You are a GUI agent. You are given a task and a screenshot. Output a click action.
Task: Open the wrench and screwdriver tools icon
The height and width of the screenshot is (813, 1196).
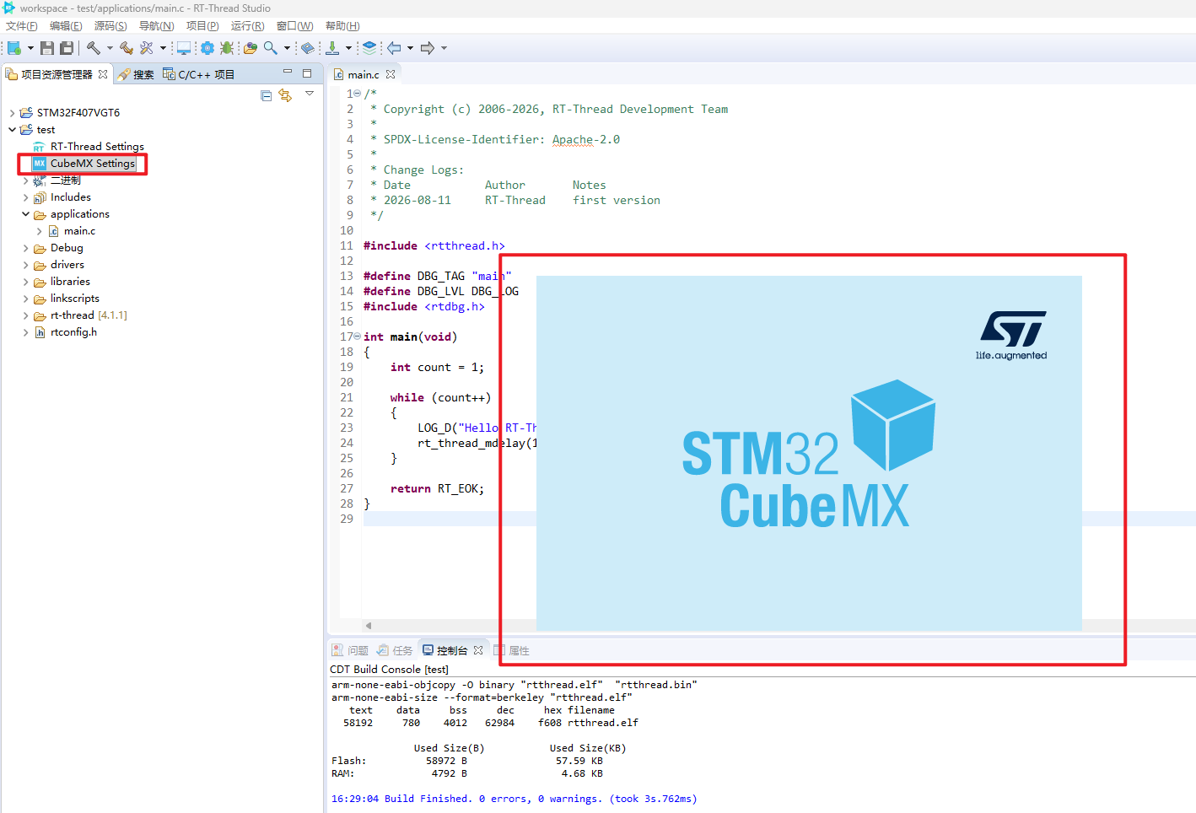coord(147,48)
